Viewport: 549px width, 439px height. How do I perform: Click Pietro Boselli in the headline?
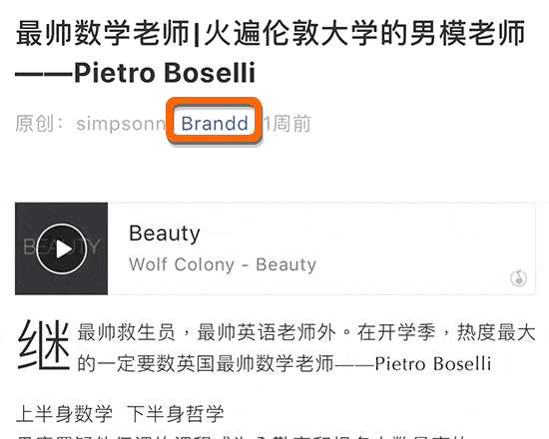[x=165, y=73]
